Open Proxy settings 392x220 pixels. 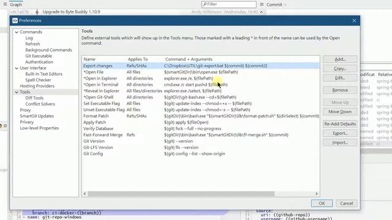(x=25, y=110)
